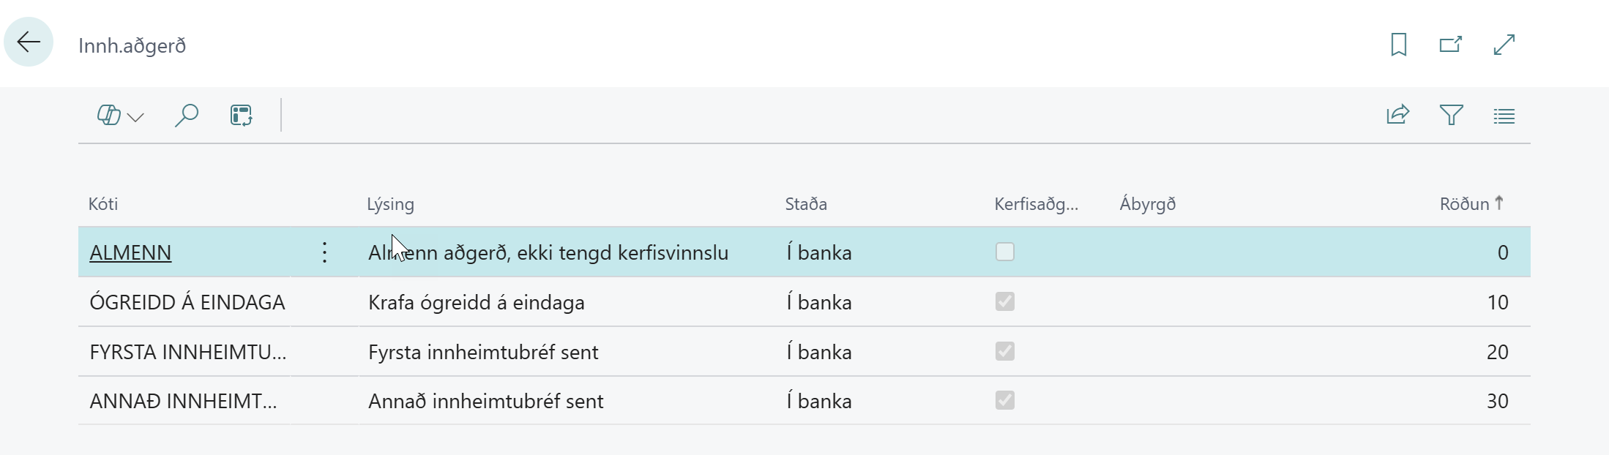Click the back arrow button
Image resolution: width=1609 pixels, height=455 pixels.
click(29, 42)
